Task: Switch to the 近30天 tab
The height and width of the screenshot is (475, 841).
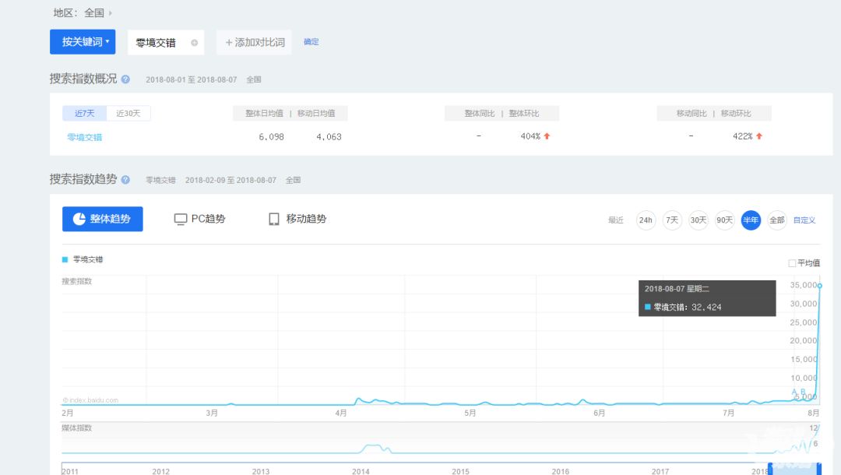Action: tap(128, 113)
